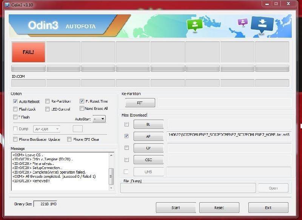
Task: Click the "ID:COM" label
Action: 18,76
